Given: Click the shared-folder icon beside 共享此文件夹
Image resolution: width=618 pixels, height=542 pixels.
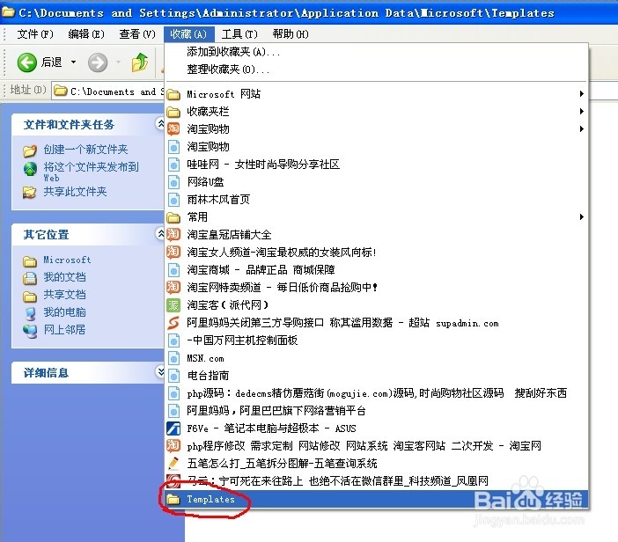Looking at the screenshot, I should click(30, 193).
